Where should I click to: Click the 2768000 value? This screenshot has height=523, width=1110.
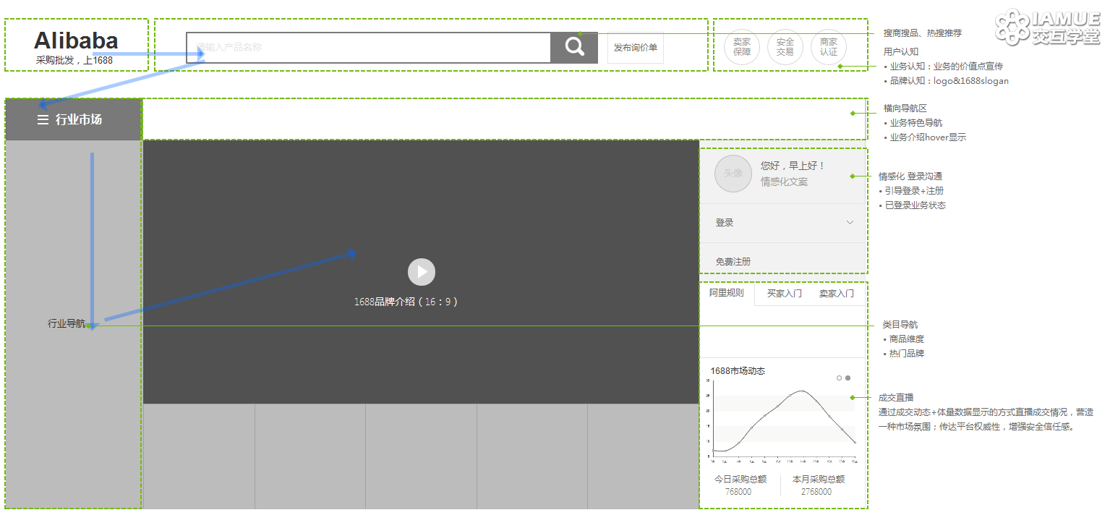[x=816, y=492]
